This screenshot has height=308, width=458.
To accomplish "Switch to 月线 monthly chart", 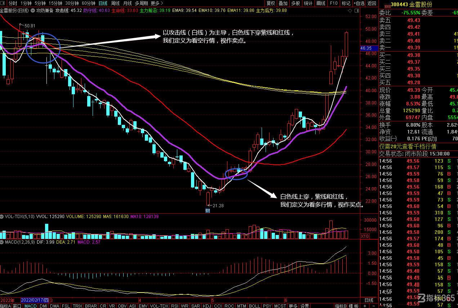I will [x=128, y=3].
